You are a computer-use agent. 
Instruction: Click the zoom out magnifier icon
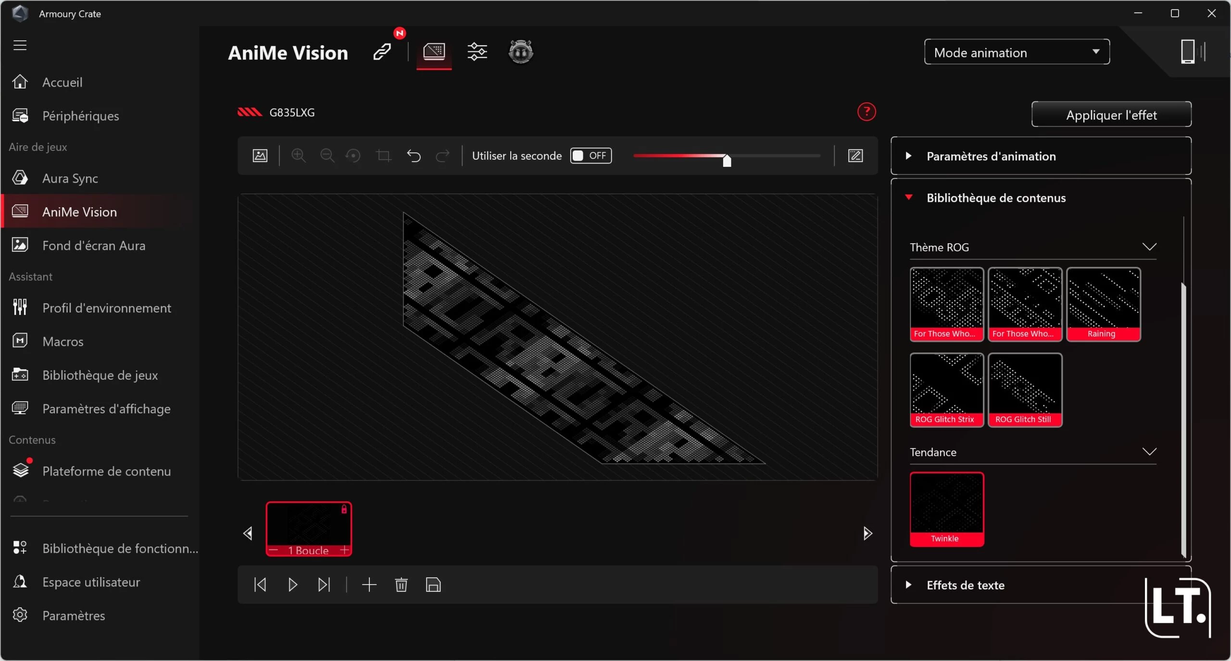pos(327,156)
